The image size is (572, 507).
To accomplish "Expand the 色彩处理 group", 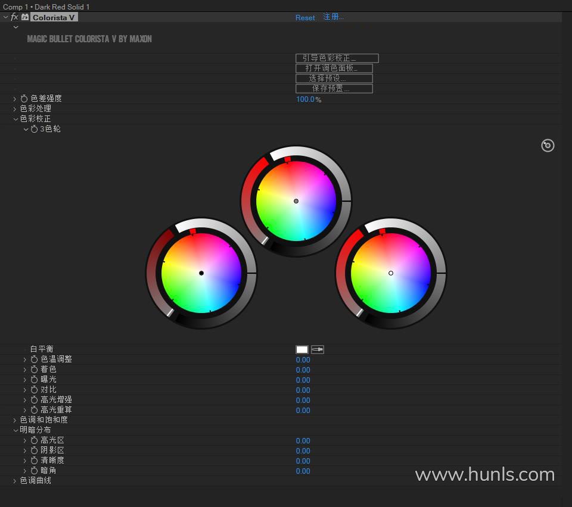I will (14, 108).
